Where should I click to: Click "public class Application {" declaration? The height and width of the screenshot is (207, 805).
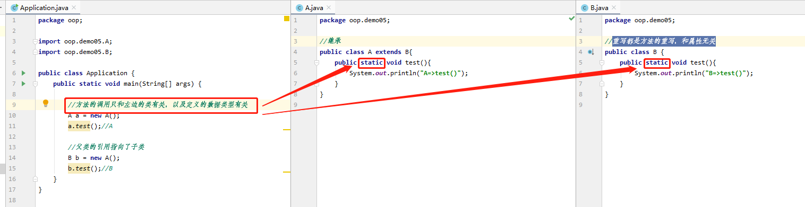(87, 73)
